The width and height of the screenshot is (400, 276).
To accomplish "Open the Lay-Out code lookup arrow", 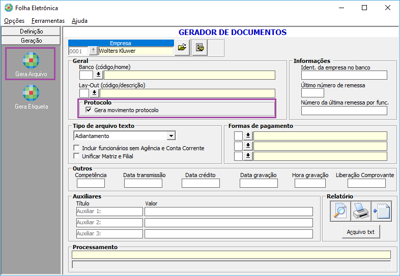I will pos(94,93).
